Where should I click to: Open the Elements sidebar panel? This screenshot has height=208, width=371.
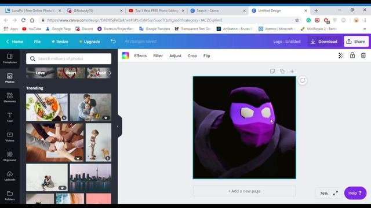click(10, 98)
